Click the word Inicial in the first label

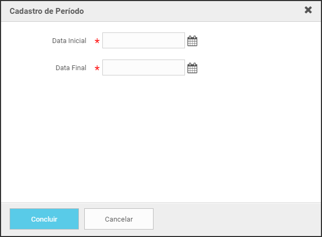pyautogui.click(x=77, y=41)
